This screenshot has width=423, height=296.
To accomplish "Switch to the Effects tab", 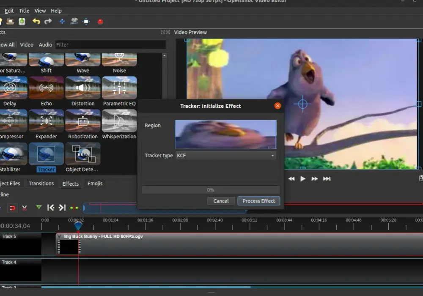I will (70, 184).
